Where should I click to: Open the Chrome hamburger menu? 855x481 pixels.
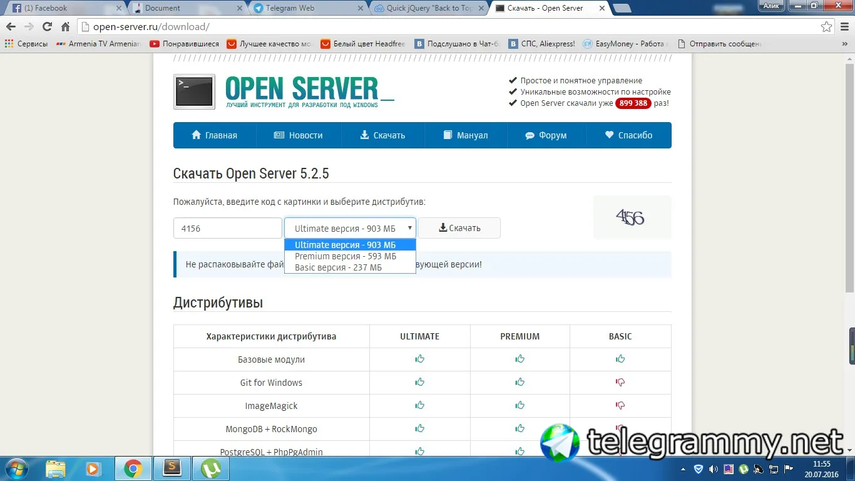(x=844, y=27)
